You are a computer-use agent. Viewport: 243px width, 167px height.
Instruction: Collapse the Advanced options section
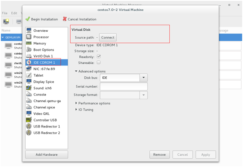76,71
